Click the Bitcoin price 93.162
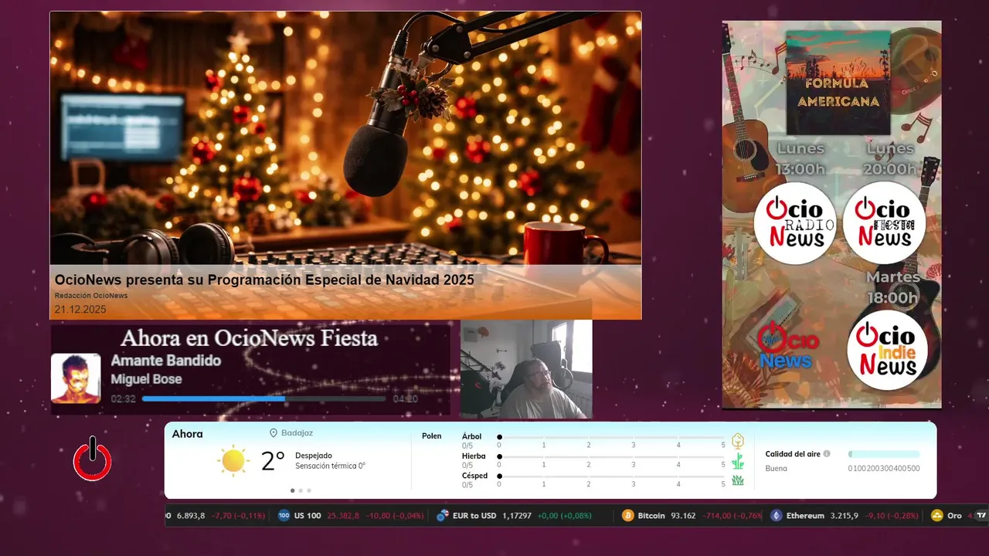This screenshot has width=989, height=556. (682, 516)
